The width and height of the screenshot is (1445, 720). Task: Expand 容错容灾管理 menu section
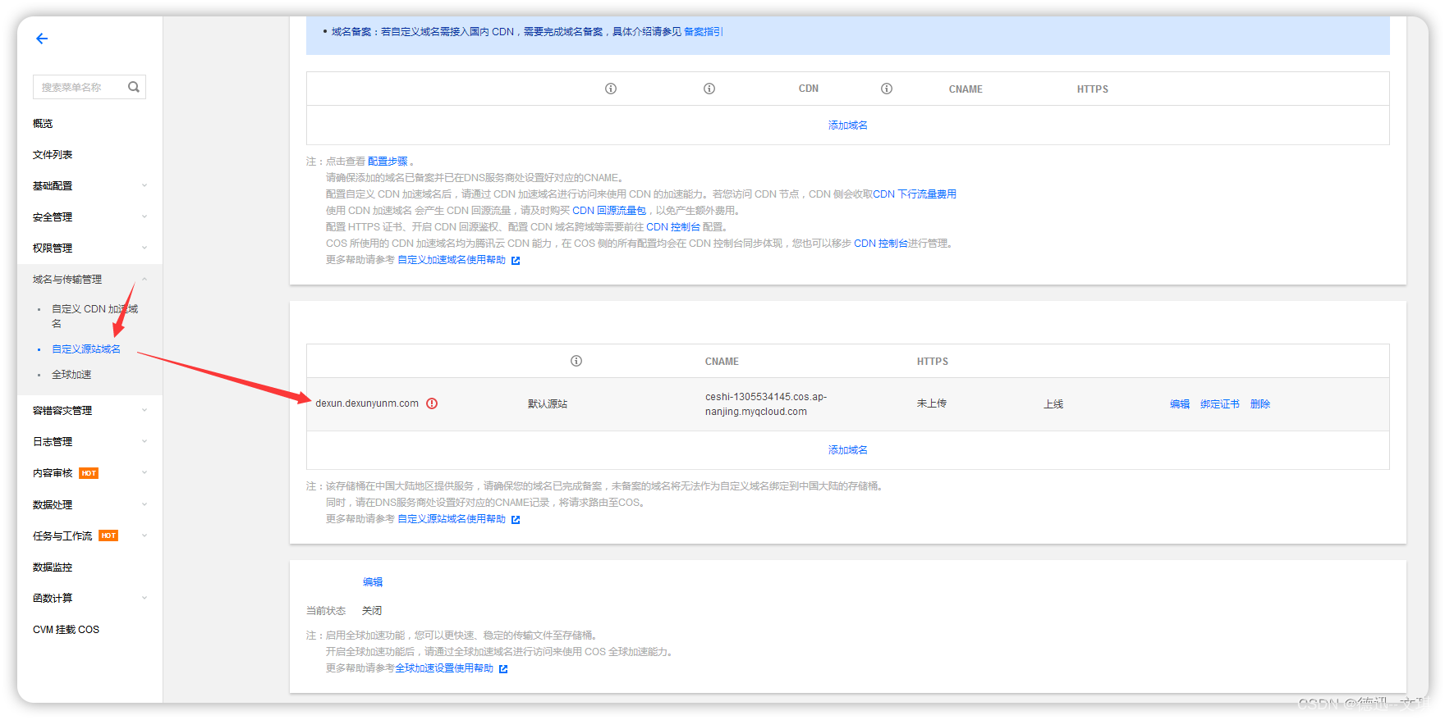coord(89,411)
